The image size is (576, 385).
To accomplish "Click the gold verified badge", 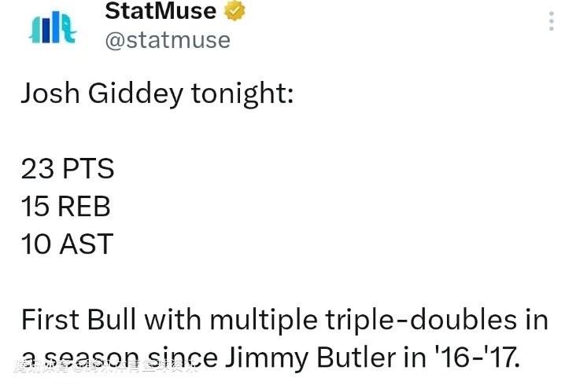I will (235, 10).
